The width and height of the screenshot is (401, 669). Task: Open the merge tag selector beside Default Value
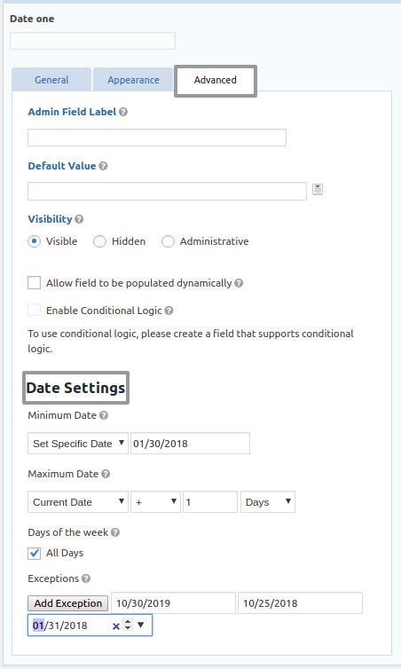[x=318, y=189]
